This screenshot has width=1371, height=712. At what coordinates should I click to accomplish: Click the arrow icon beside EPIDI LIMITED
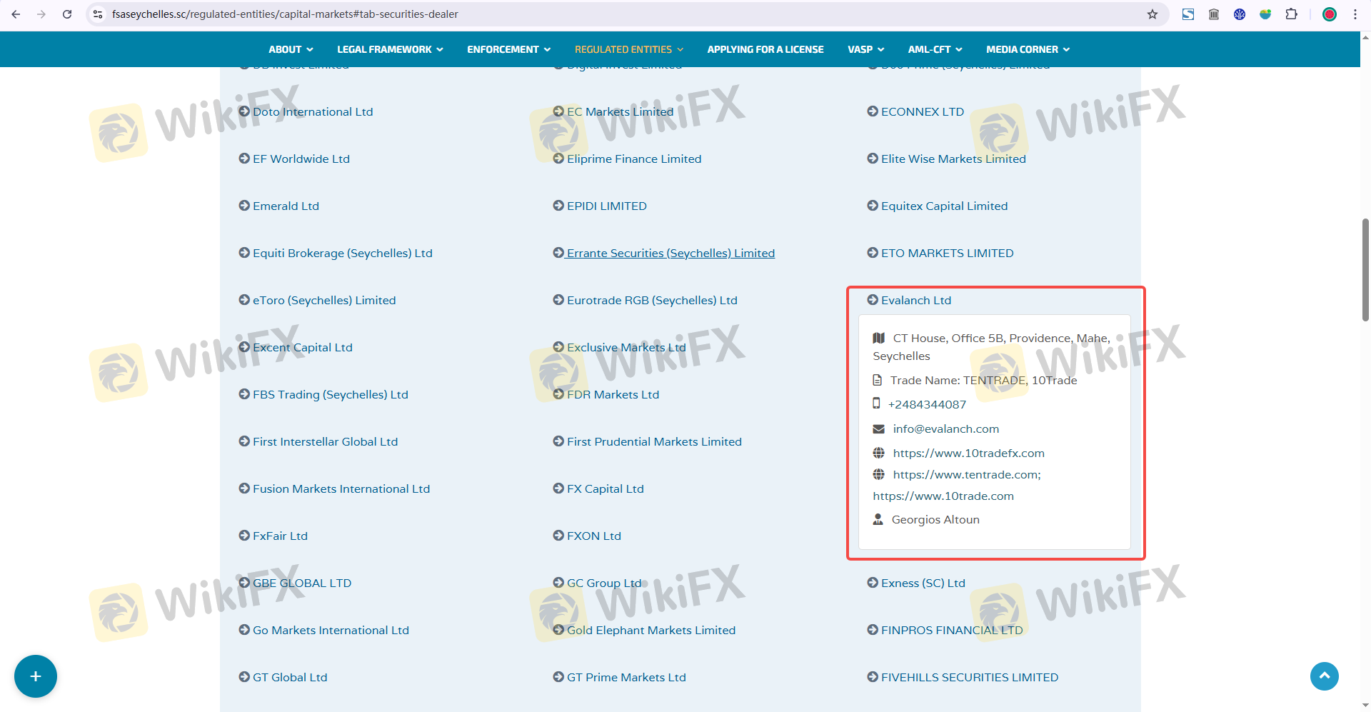[x=558, y=206]
